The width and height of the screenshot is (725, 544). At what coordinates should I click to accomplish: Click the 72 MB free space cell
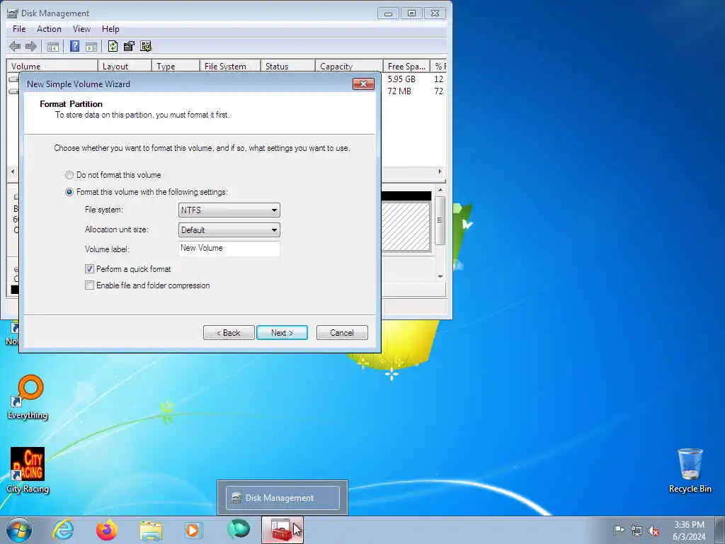pos(399,91)
